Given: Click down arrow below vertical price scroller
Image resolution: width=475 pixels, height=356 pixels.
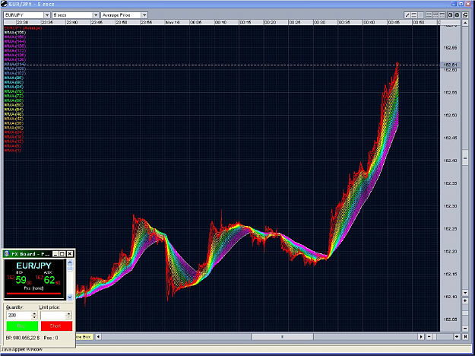Looking at the screenshot, I should point(465,293).
